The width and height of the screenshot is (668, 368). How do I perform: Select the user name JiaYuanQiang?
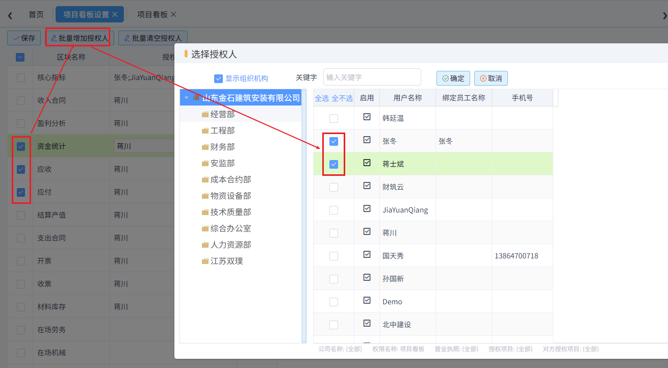[x=405, y=210]
